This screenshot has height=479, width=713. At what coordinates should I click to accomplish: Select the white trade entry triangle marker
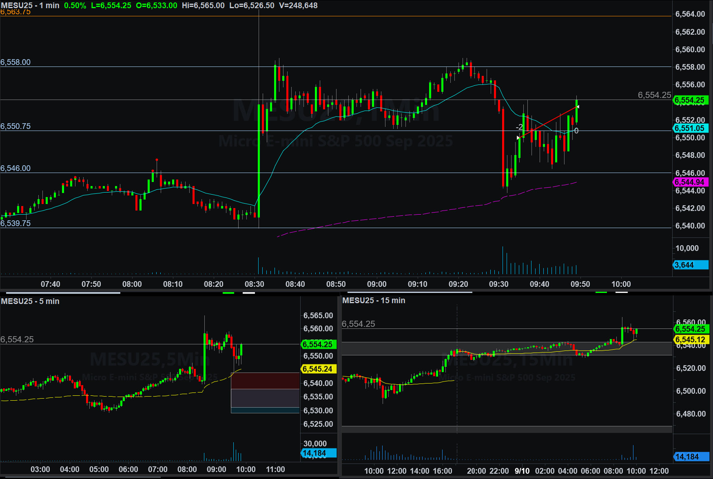pyautogui.click(x=518, y=138)
